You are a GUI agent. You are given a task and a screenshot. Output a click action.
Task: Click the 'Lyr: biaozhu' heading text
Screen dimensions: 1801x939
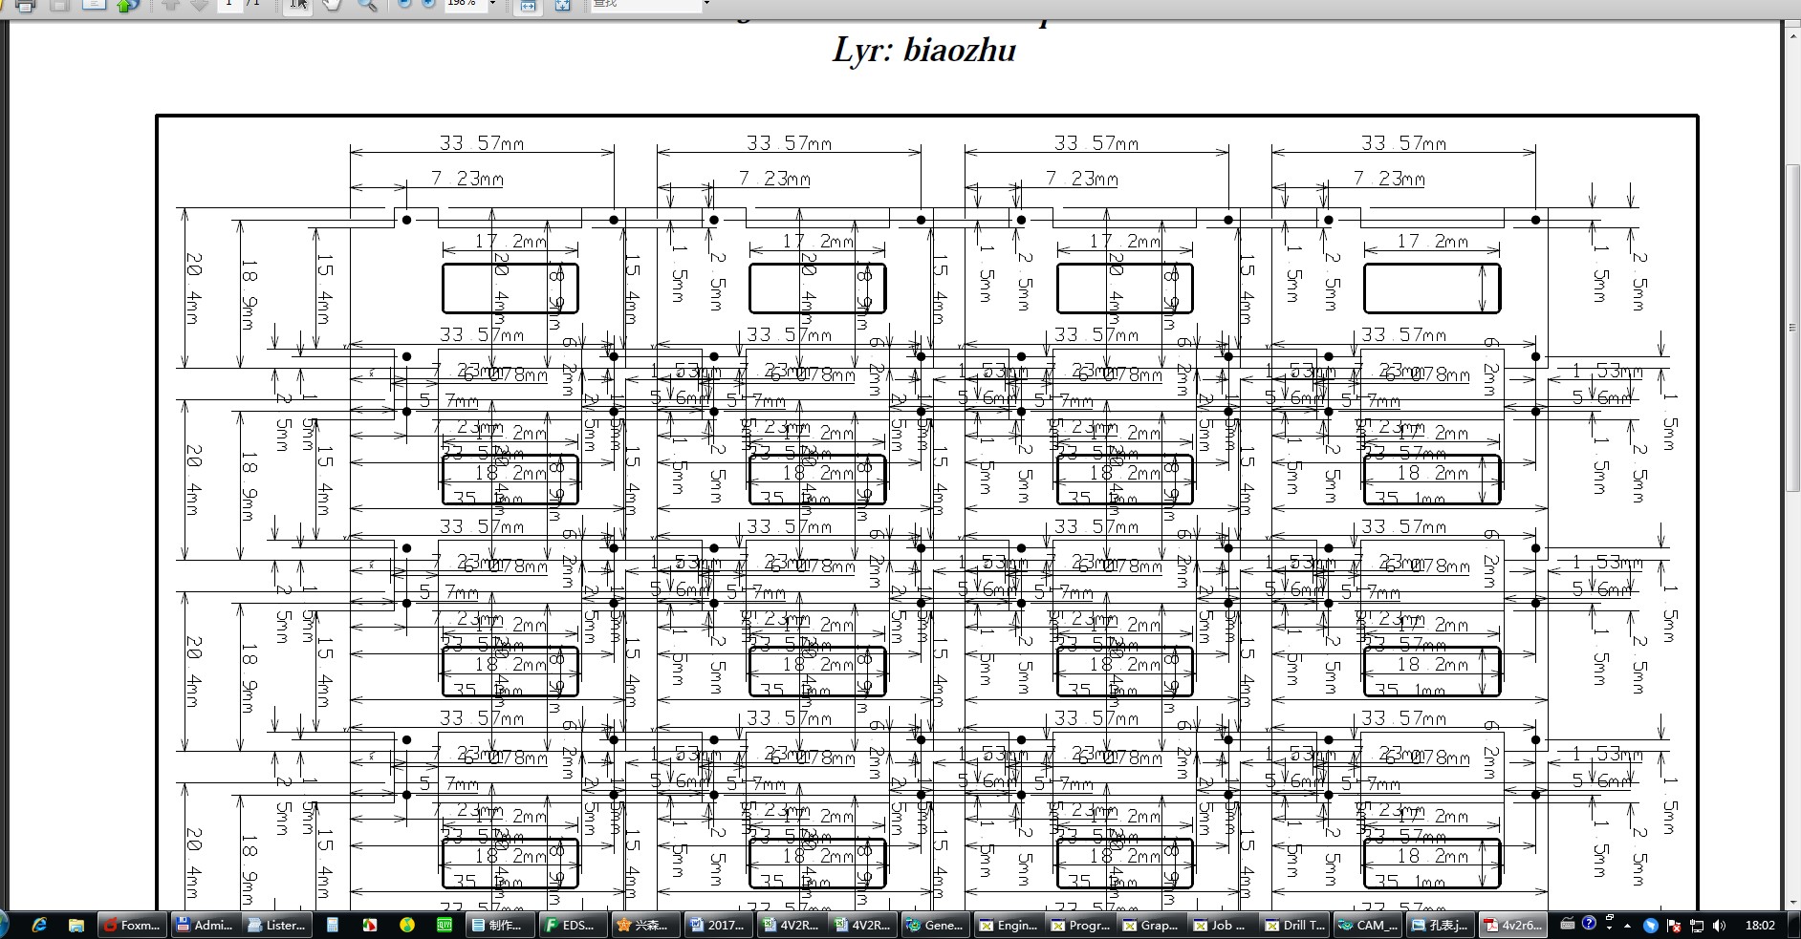click(x=924, y=51)
